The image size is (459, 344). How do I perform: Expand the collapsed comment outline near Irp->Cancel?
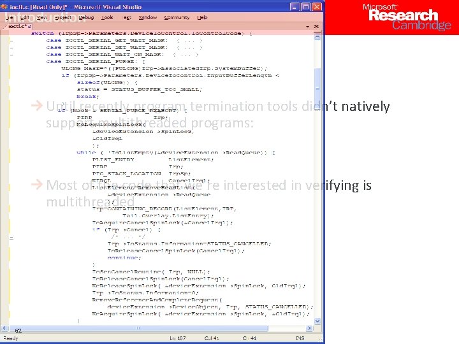pos(11,238)
